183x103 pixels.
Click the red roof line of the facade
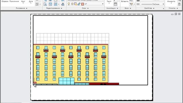[x=71, y=44]
